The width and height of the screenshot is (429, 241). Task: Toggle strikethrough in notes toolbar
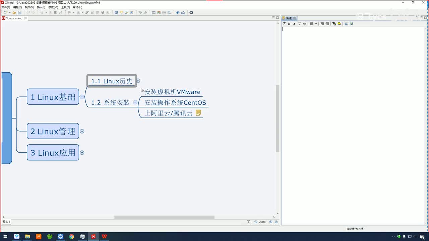tap(304, 24)
